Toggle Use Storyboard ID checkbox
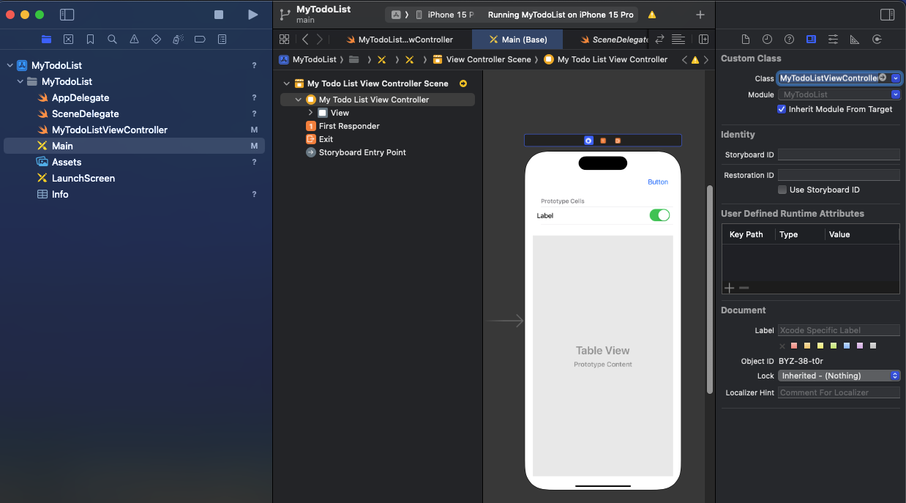906x503 pixels. [x=782, y=190]
